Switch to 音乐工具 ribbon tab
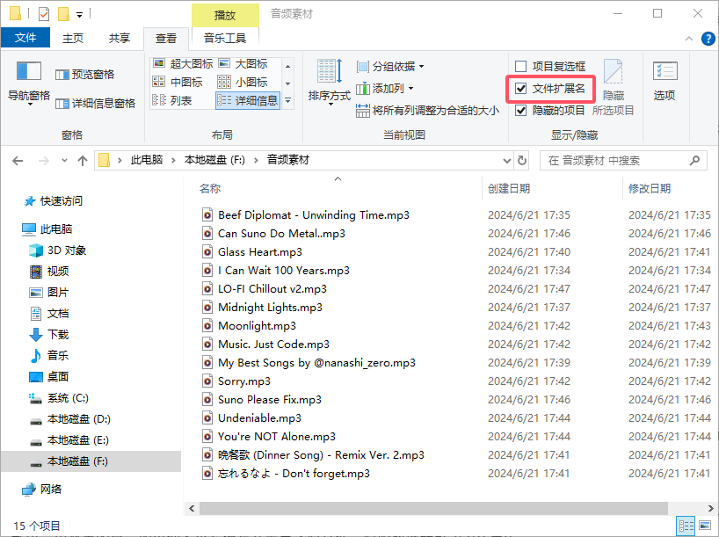719x537 pixels. point(225,38)
